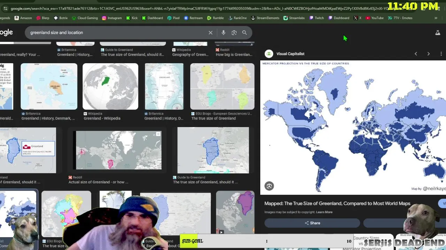The height and width of the screenshot is (250, 446).
Task: Open EGU Blogs true size caption
Action: click(x=214, y=118)
